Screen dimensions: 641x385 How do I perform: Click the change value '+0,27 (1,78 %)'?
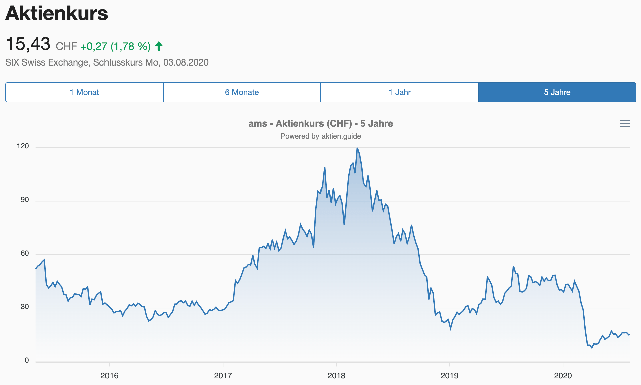[116, 46]
